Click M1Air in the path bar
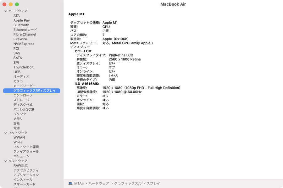Viewport: 283px width, 188px height. (79, 184)
